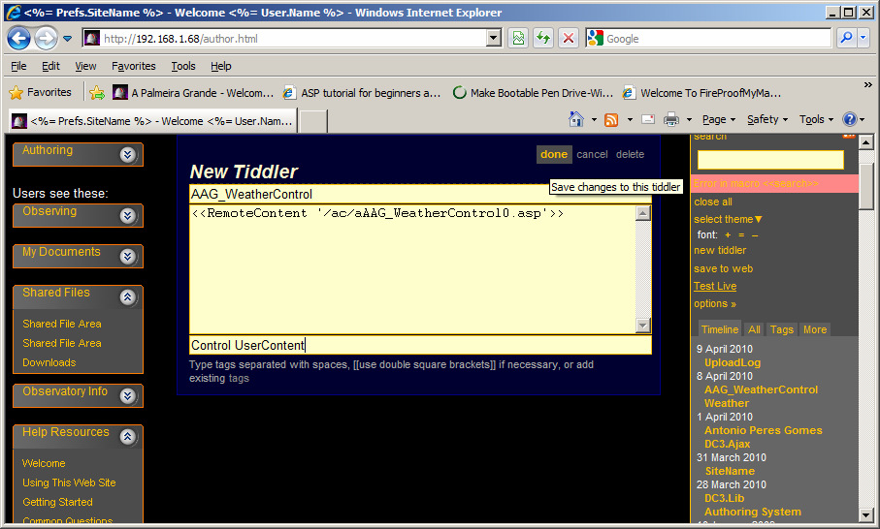This screenshot has height=529, width=880.
Task: Open the Downloads link under Shared Files
Action: click(x=49, y=362)
